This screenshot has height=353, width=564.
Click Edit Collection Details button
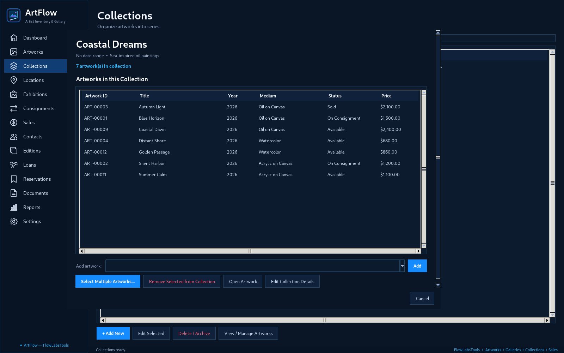293,281
